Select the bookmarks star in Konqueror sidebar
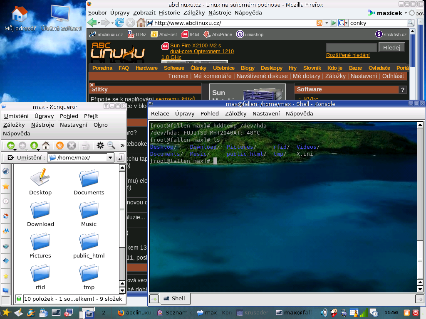The width and height of the screenshot is (426, 319). click(6, 186)
